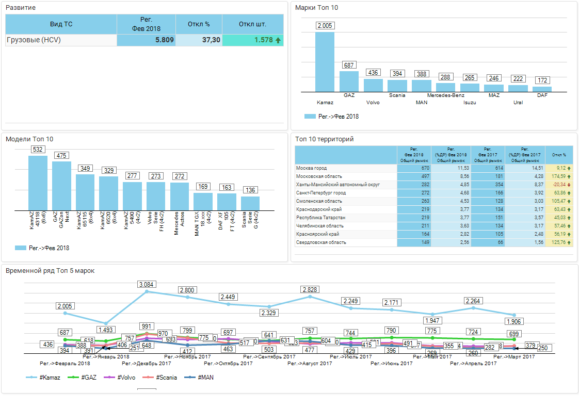Click the Рег. Фев 2018 Общий рынок header
Screen dimensions: 579x409
point(414,155)
